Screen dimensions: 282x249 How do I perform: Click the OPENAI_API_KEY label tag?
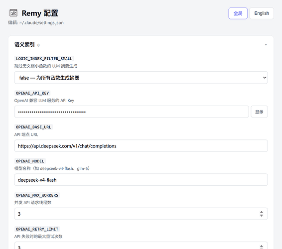point(32,93)
